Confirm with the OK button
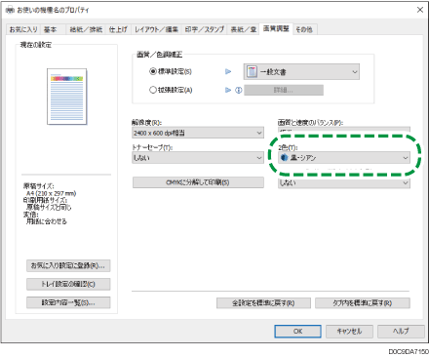429x357 pixels. tap(297, 332)
